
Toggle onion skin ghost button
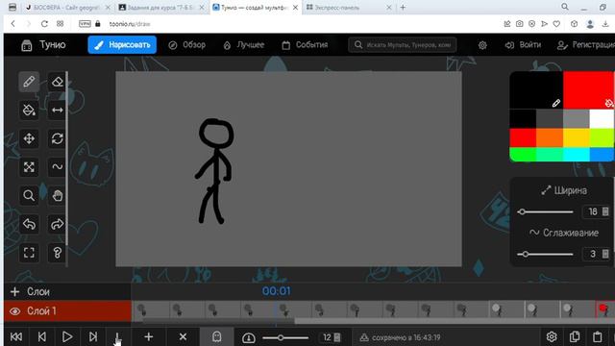(217, 337)
